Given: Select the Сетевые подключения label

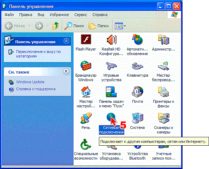Looking at the screenshot, I should 111,130.
